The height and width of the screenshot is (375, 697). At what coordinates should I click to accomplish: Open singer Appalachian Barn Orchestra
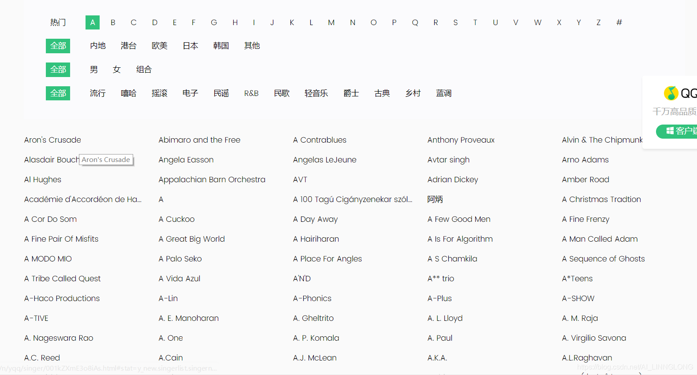coord(212,180)
